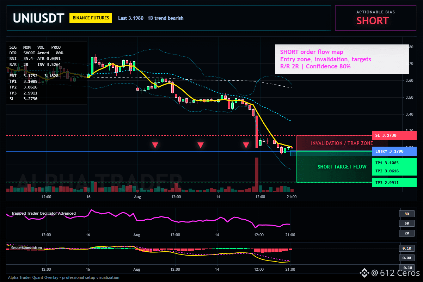Click the '21:00' time label under the main chart
This screenshot has height=282, width=423.
click(x=292, y=197)
